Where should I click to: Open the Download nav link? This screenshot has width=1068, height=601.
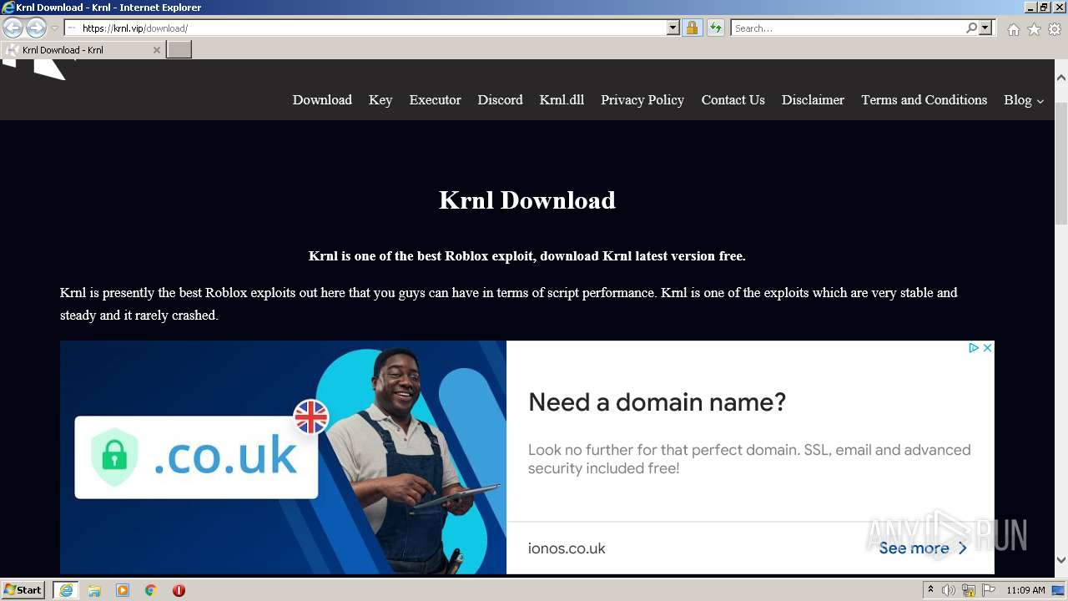(322, 100)
